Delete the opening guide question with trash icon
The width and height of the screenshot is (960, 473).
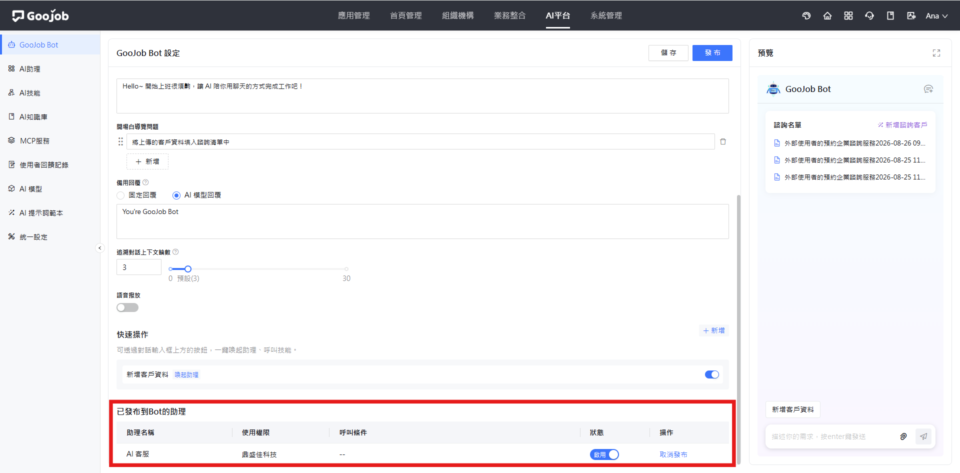tap(723, 141)
